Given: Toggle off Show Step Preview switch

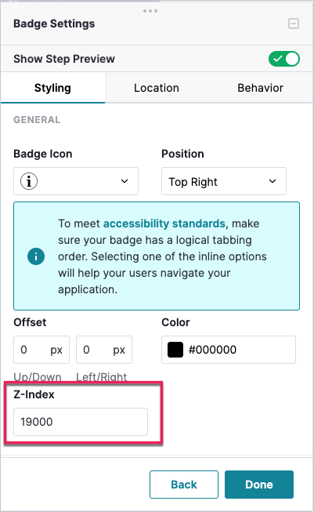Looking at the screenshot, I should (284, 59).
